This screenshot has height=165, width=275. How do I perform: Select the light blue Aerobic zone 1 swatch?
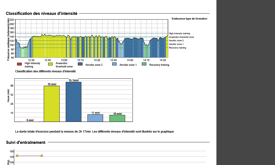pyautogui.click(x=114, y=64)
